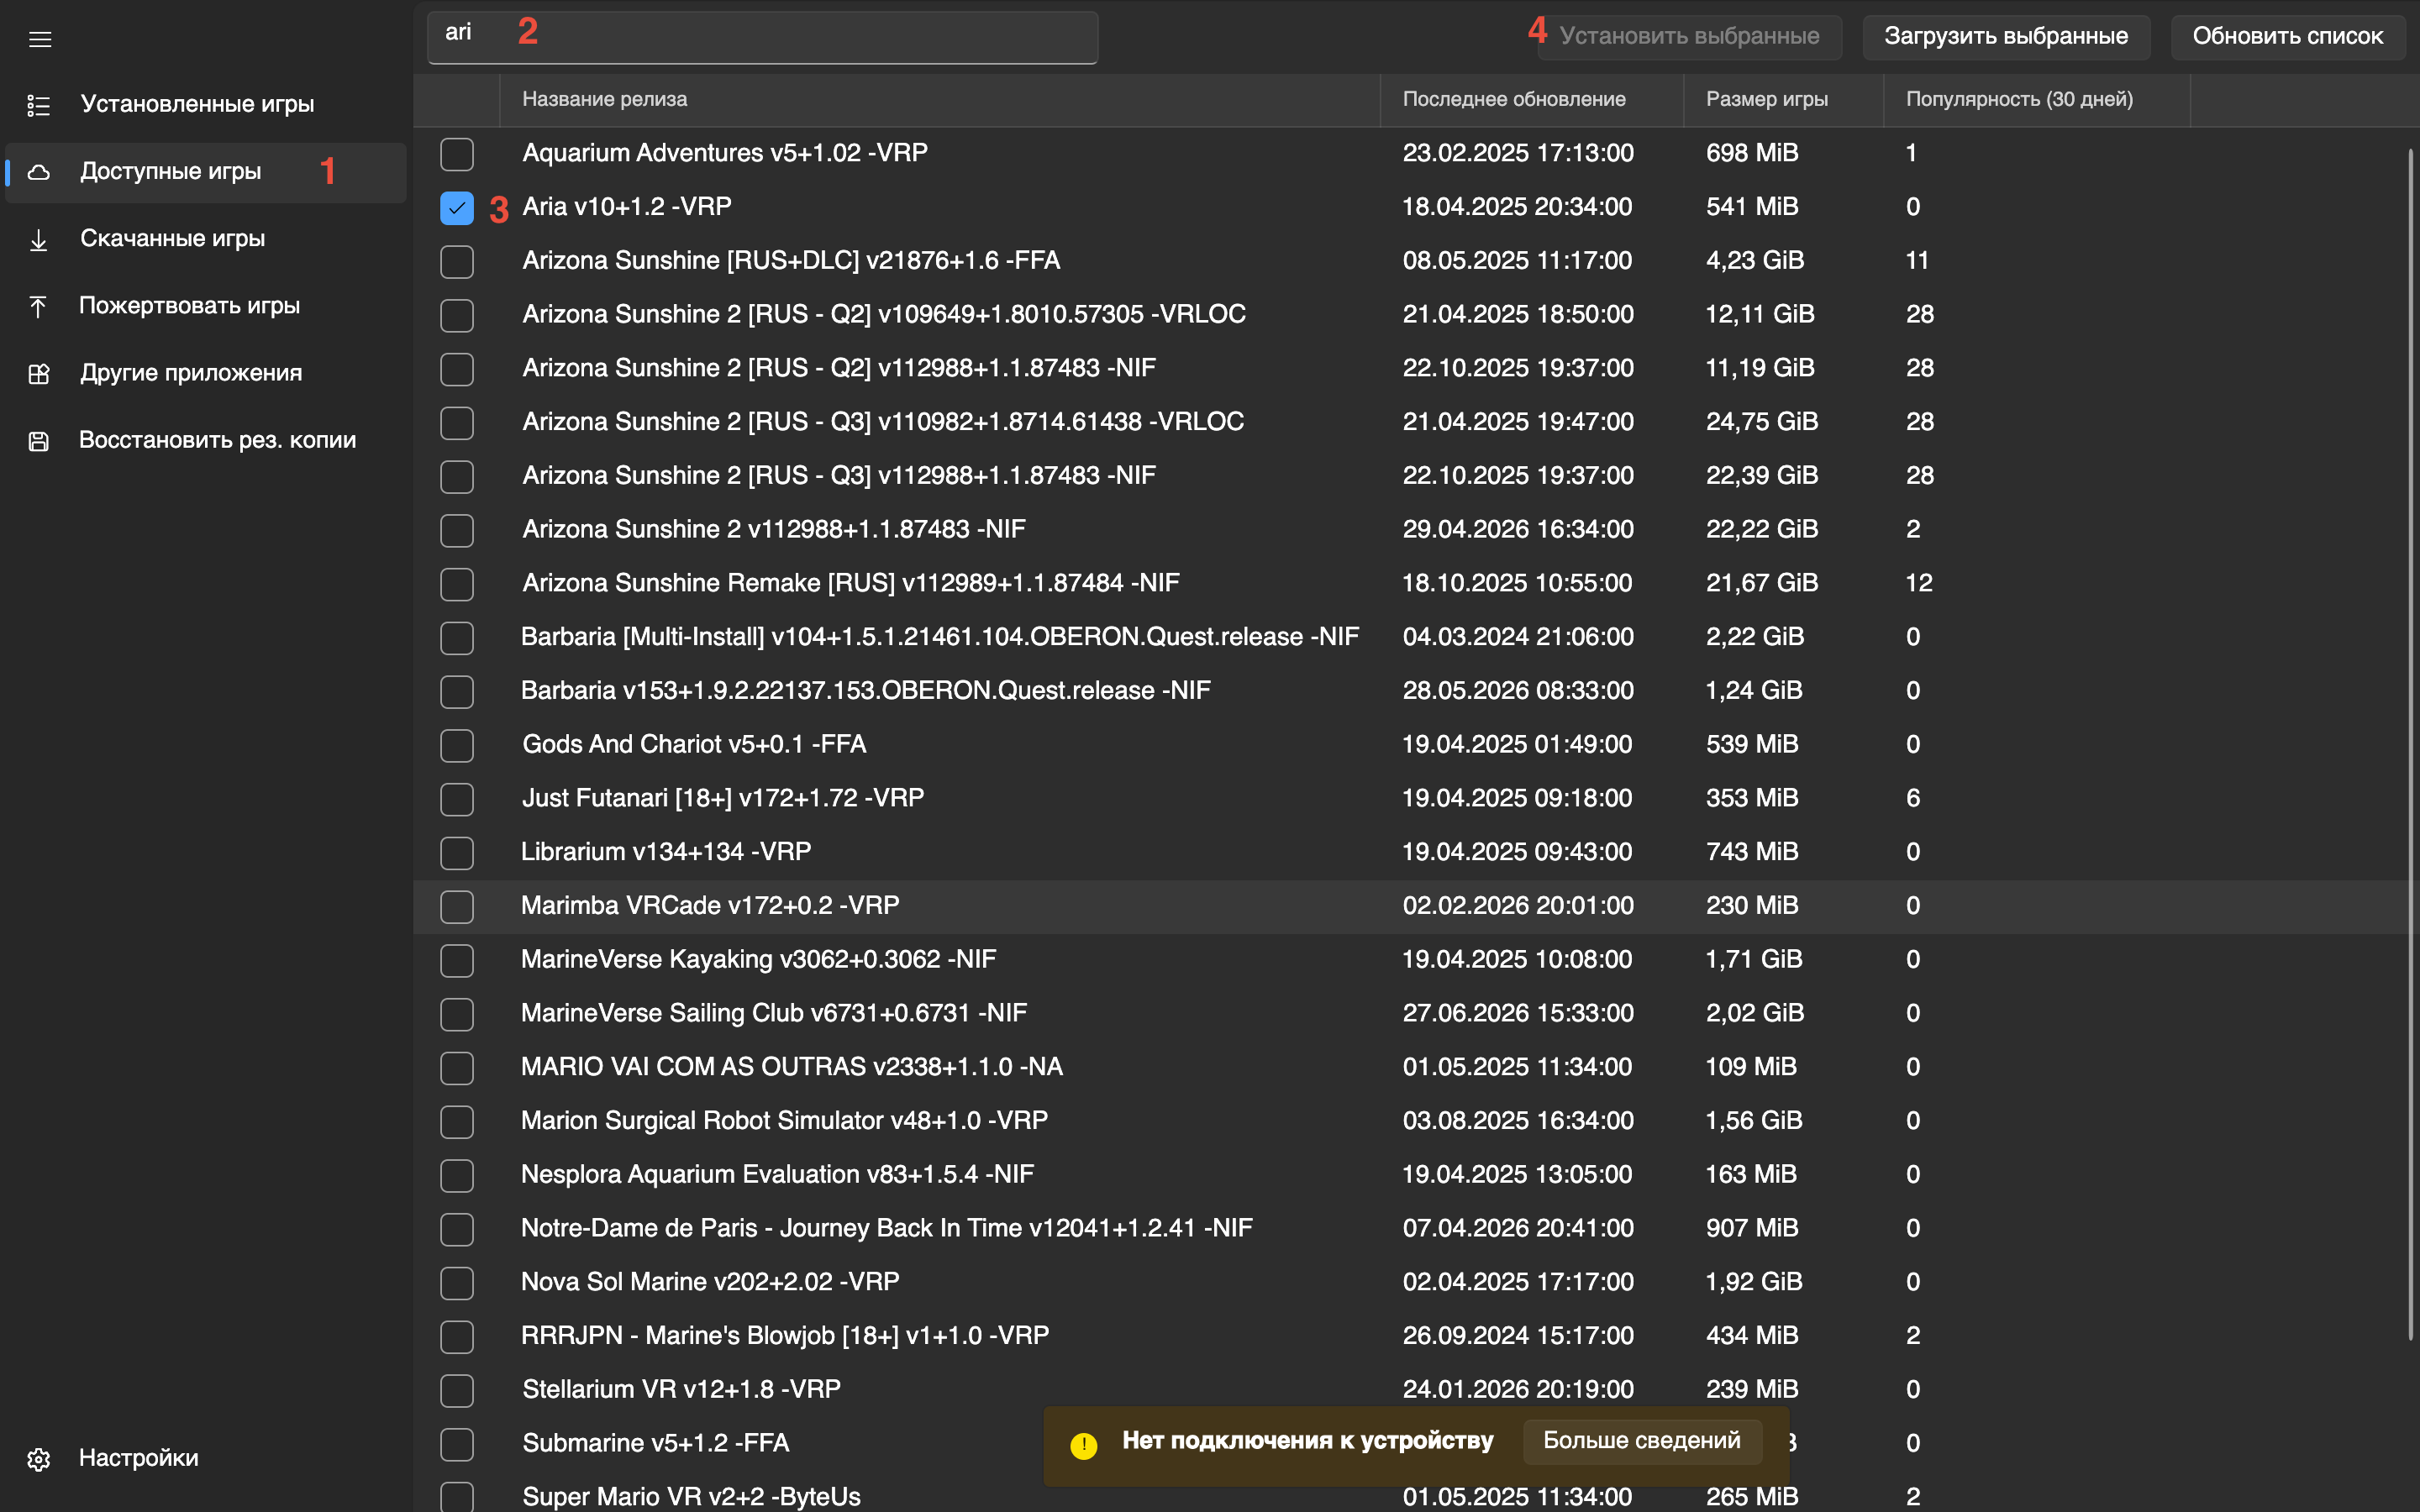Viewport: 2420px width, 1512px height.
Task: Click 'MarineVerse Sailing Club' release name
Action: (x=774, y=1013)
